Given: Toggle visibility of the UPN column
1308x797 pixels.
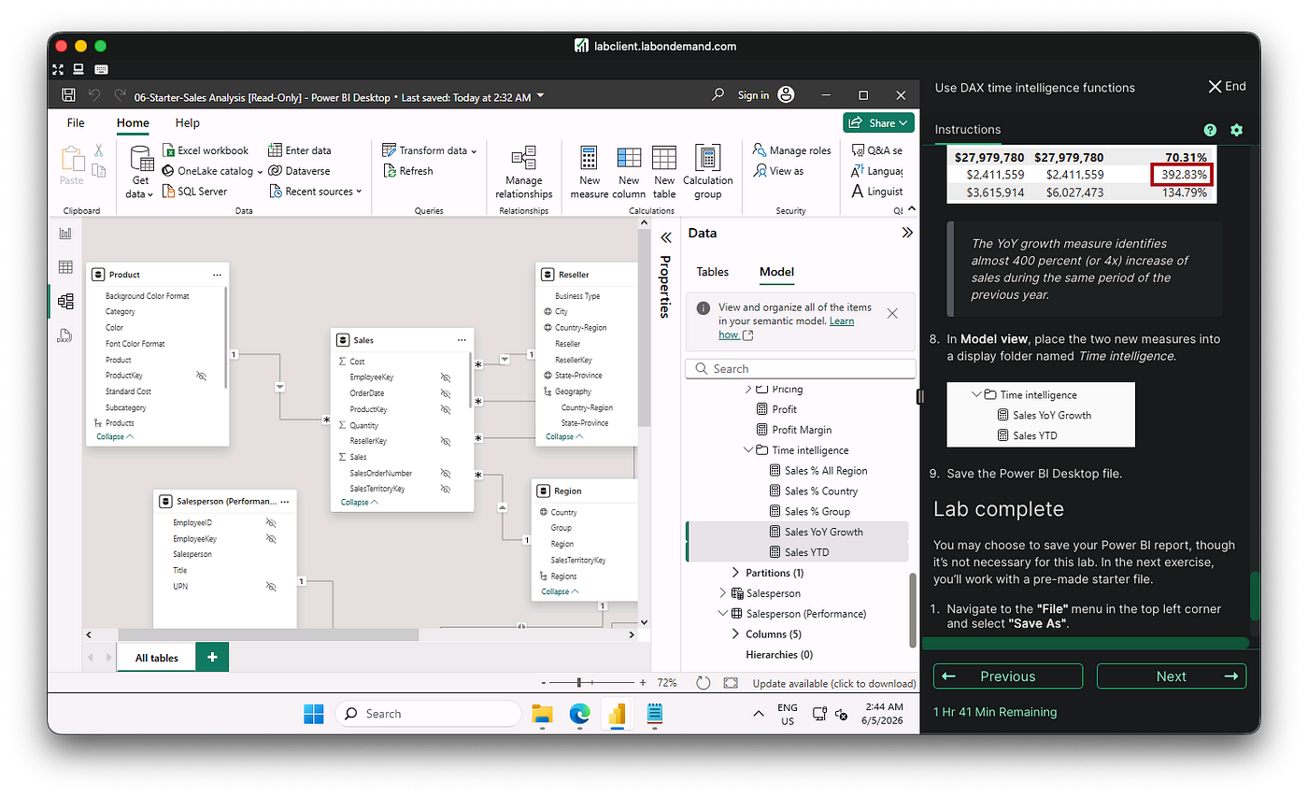Looking at the screenshot, I should 271,587.
